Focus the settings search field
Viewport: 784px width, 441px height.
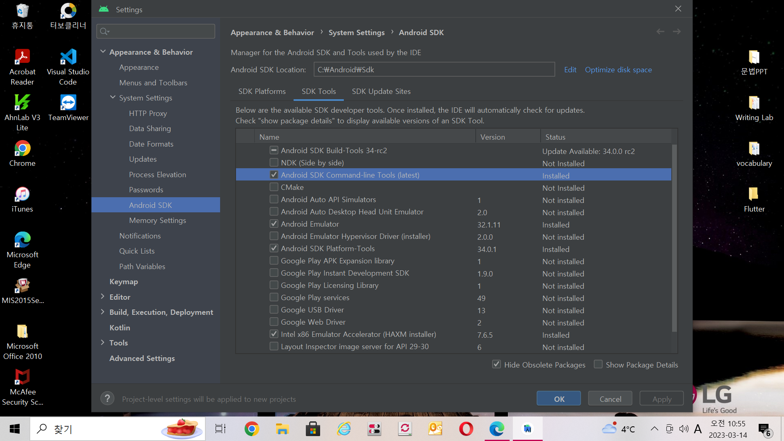[156, 31]
